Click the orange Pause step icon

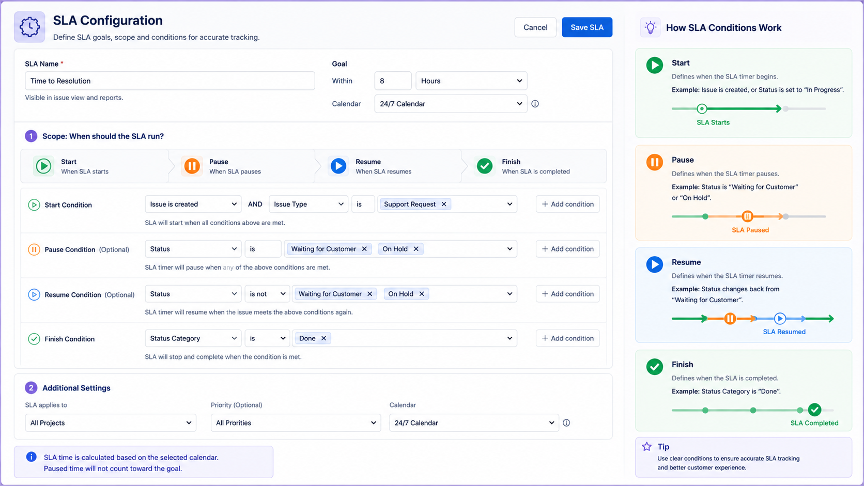coord(192,166)
